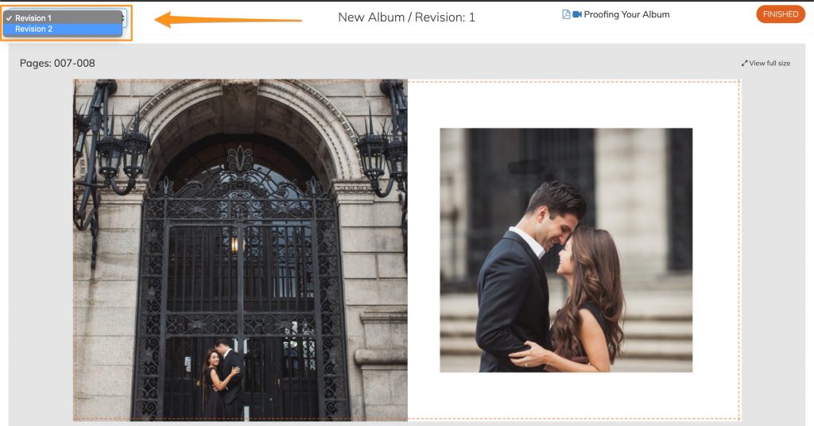
Task: Open the Proofing Your Album link
Action: click(x=626, y=14)
